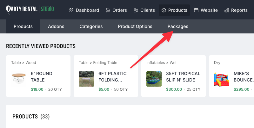Open the Dashboard menu item

coord(87,10)
